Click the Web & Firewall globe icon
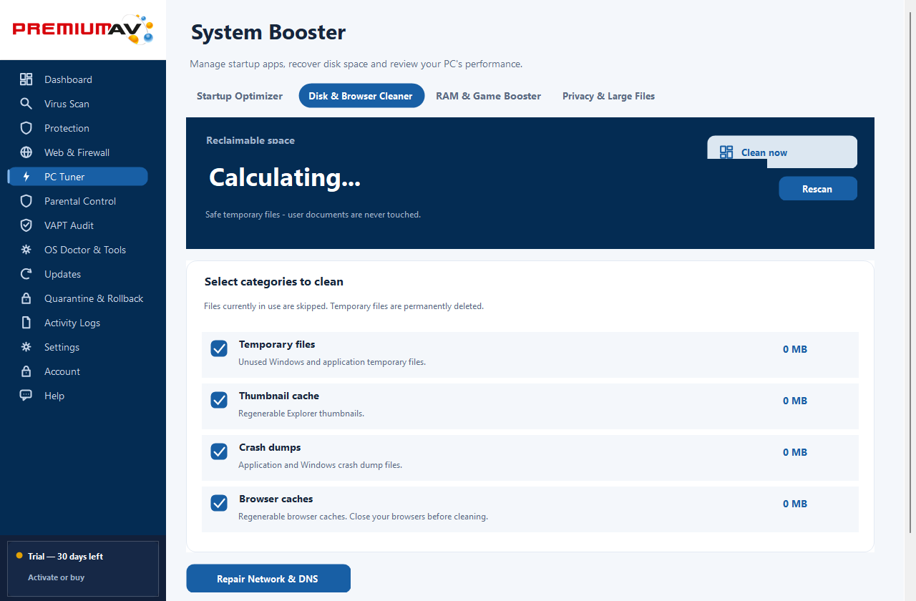916x601 pixels. [x=26, y=152]
